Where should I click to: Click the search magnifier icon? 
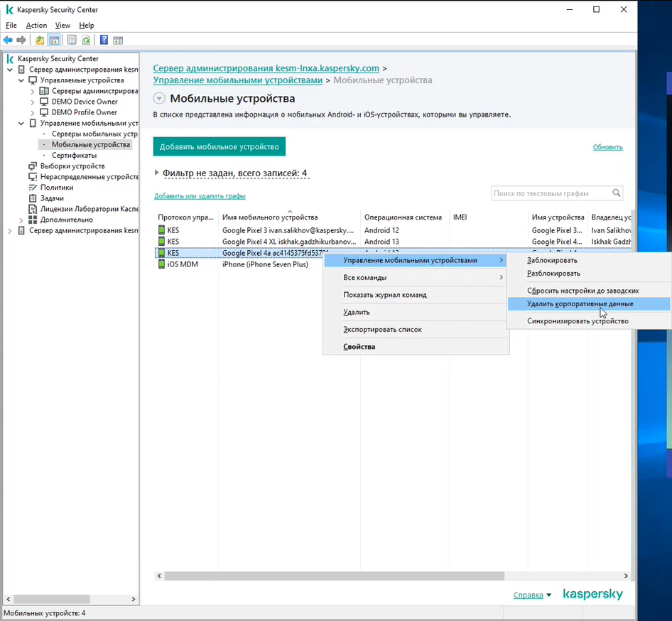[617, 193]
